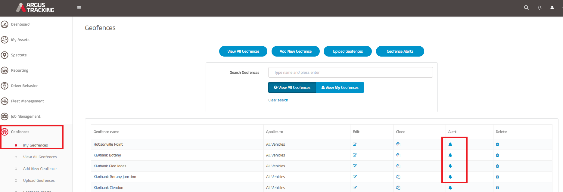This screenshot has height=192, width=563.
Task: Delete the Hobsonville Point geofence
Action: pos(497,144)
